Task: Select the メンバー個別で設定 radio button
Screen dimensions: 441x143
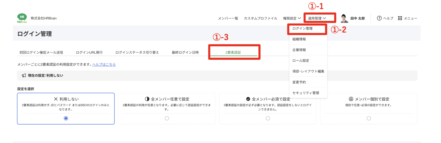Action: pos(369,118)
